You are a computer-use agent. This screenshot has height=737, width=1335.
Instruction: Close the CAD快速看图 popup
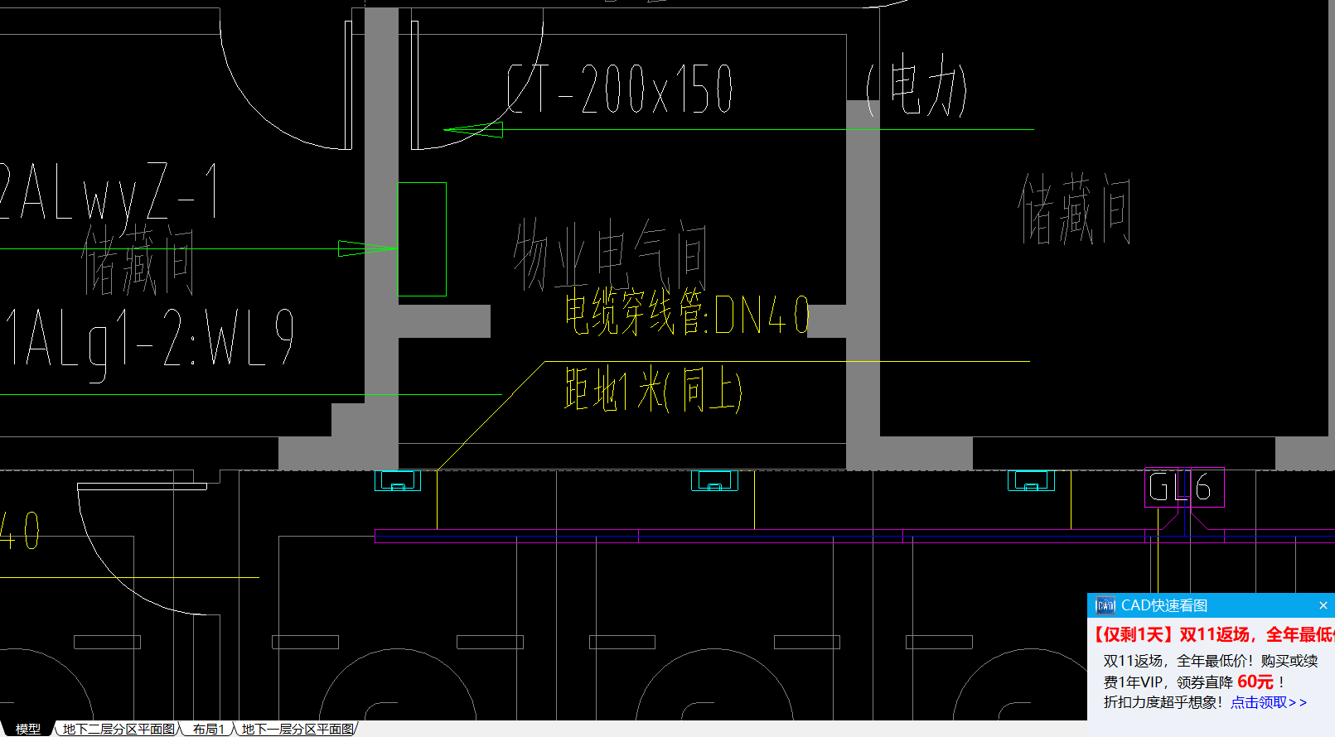pyautogui.click(x=1323, y=605)
